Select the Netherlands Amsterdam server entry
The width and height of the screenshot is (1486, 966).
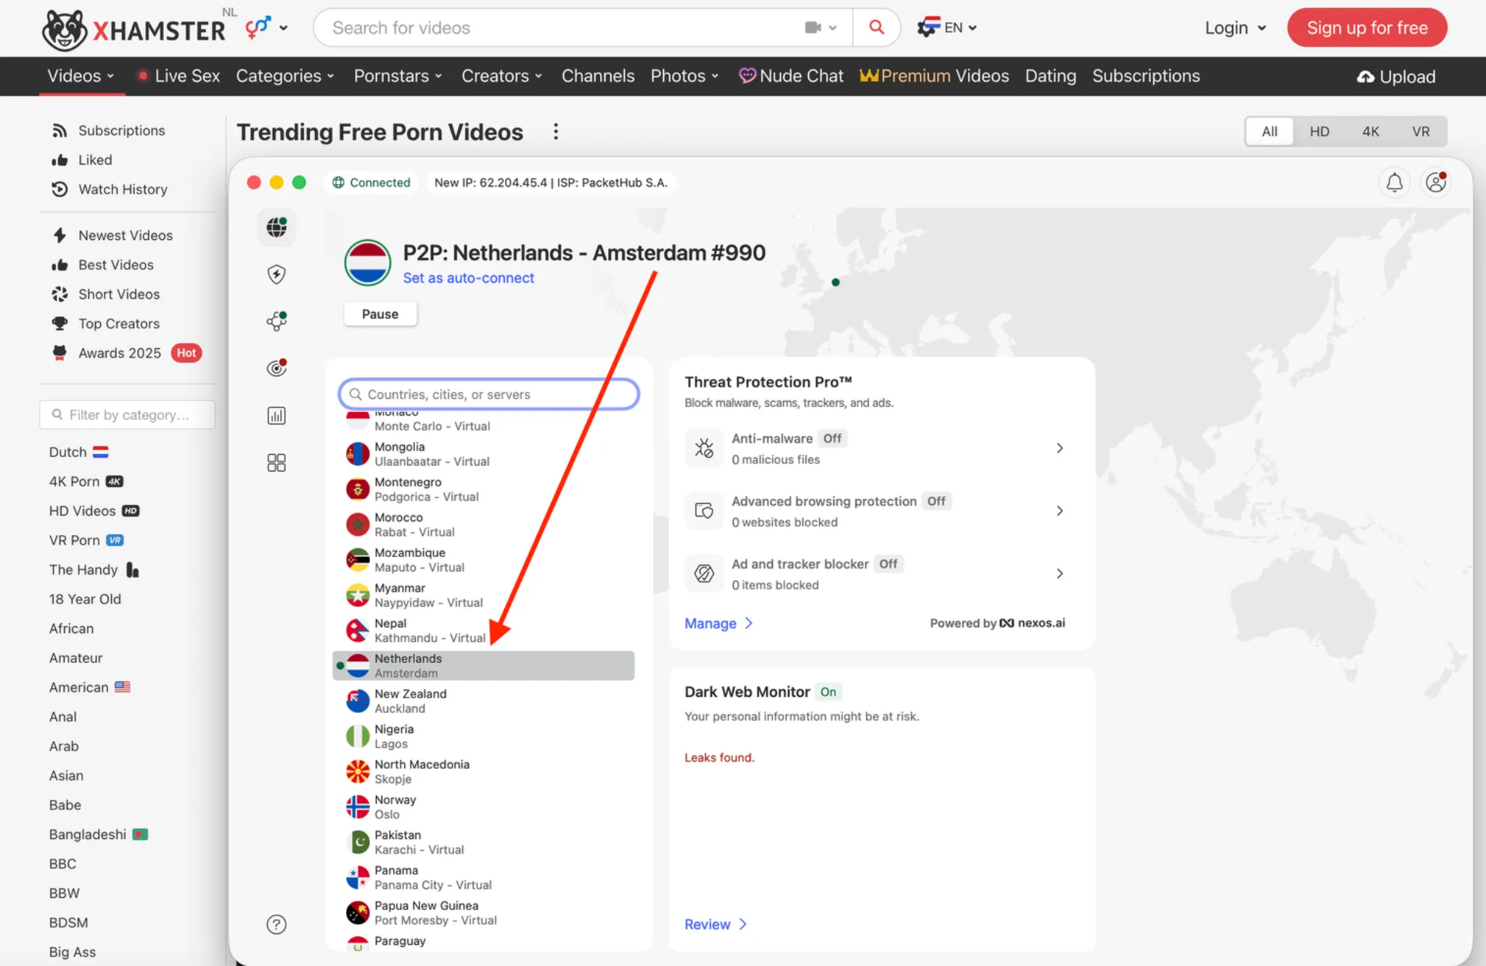coord(483,665)
